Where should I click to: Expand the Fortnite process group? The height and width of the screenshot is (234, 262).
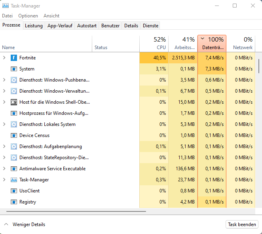pos(4,58)
